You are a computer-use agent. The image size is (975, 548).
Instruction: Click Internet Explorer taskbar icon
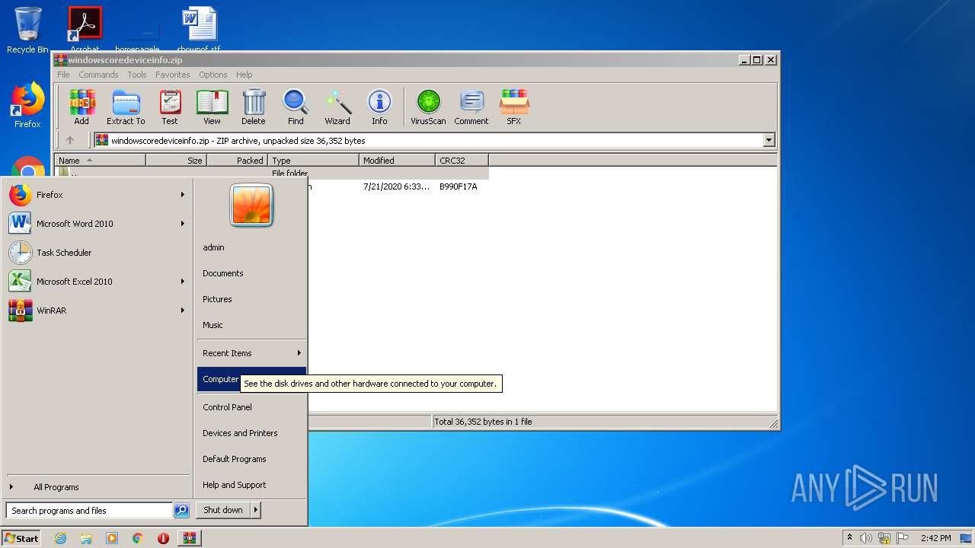[61, 538]
